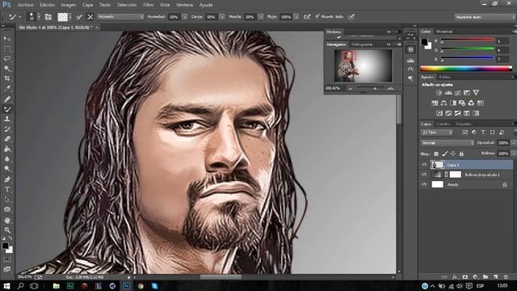Open the Mezcla value dropdown arrow
The height and width of the screenshot is (291, 517).
click(260, 17)
